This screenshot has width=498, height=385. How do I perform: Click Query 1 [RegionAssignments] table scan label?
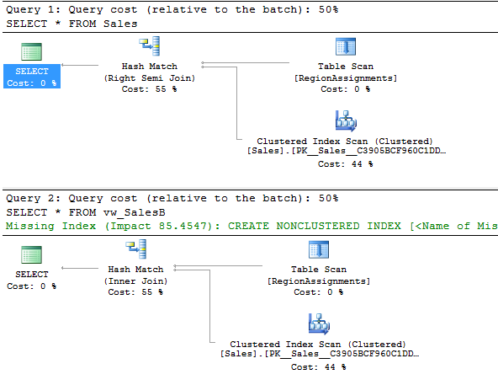346,78
